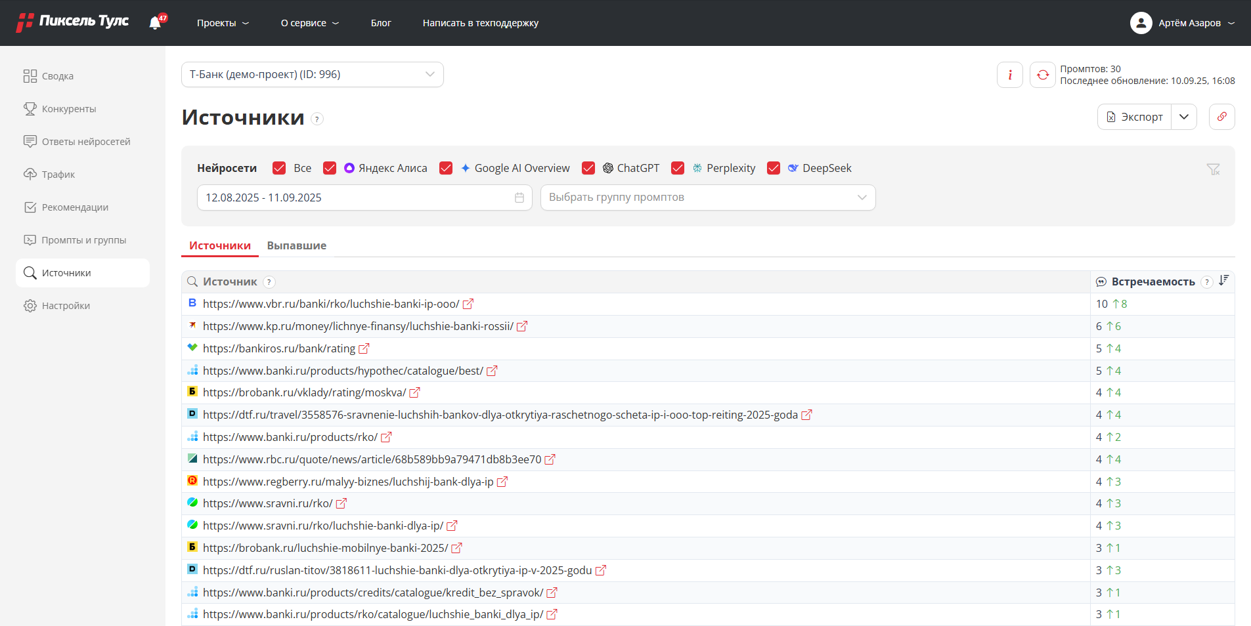1251x626 pixels.
Task: Open the Блог link in header
Action: (x=381, y=23)
